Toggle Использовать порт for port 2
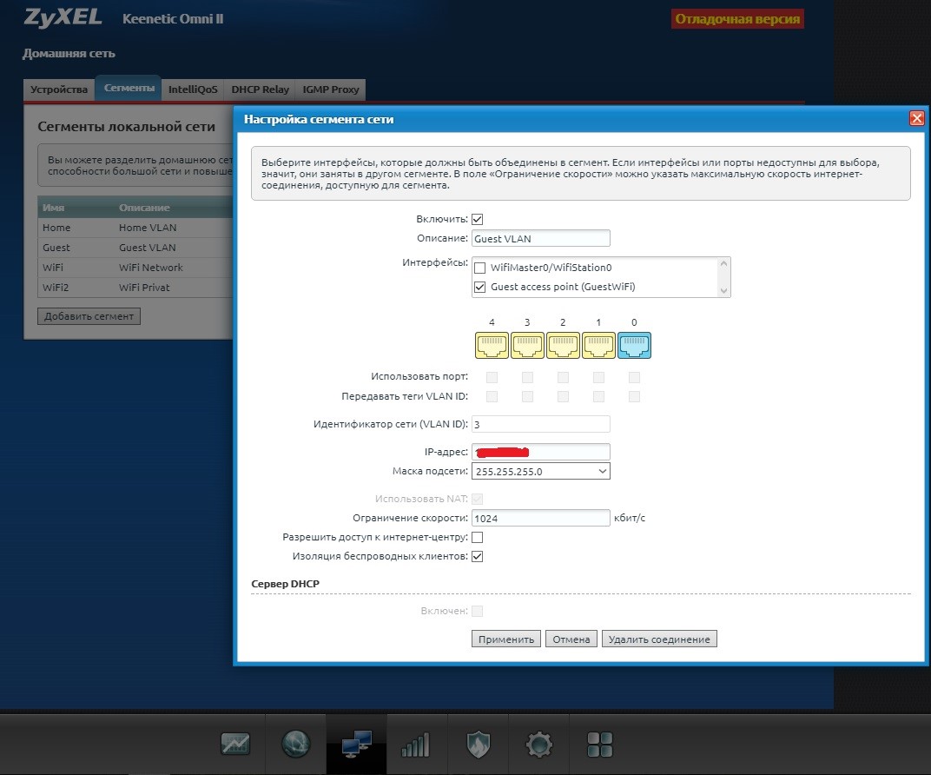Viewport: 931px width, 775px height. [563, 377]
